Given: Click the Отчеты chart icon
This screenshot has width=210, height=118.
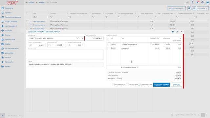Looking at the screenshot, I should pos(3,57).
